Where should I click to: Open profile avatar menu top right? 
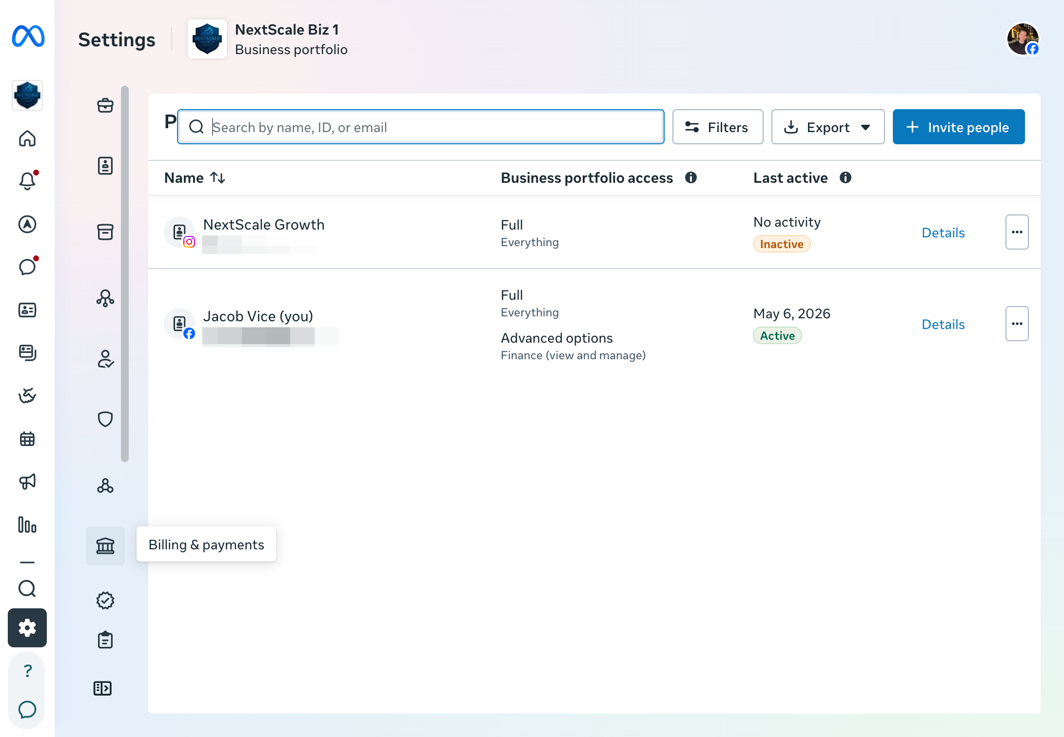tap(1023, 39)
